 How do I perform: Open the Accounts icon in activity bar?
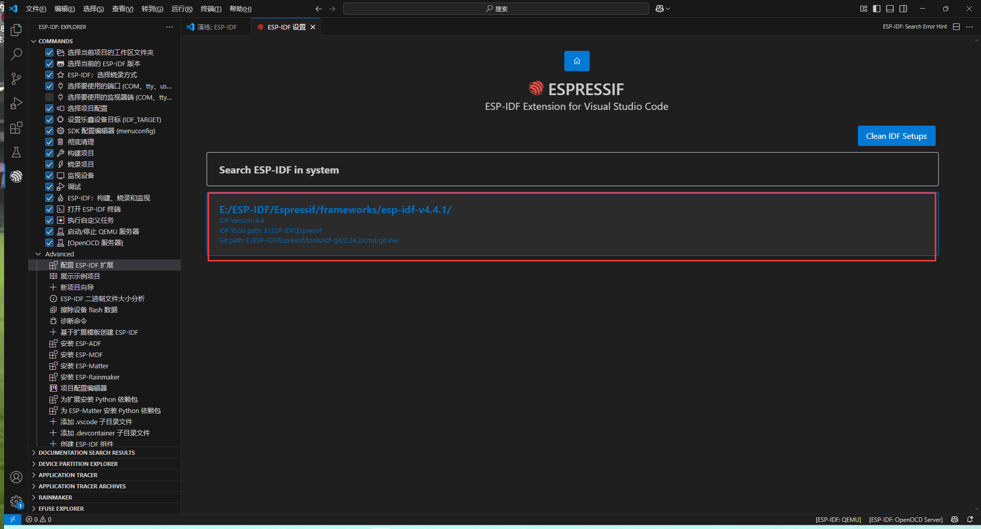tap(16, 477)
